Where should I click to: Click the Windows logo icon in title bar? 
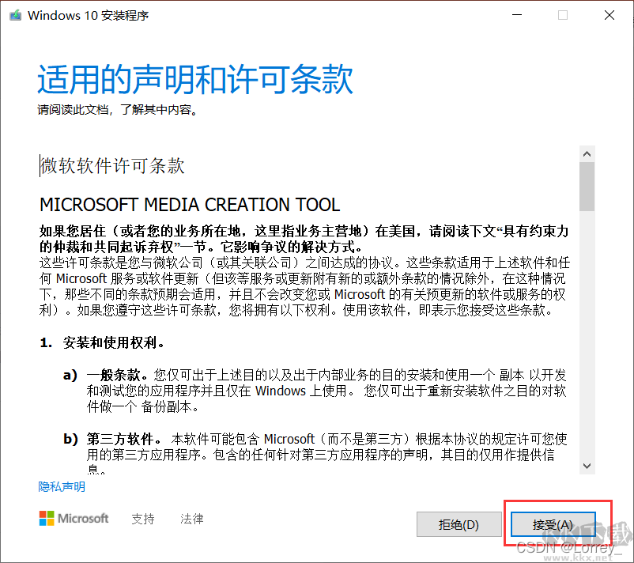14,15
